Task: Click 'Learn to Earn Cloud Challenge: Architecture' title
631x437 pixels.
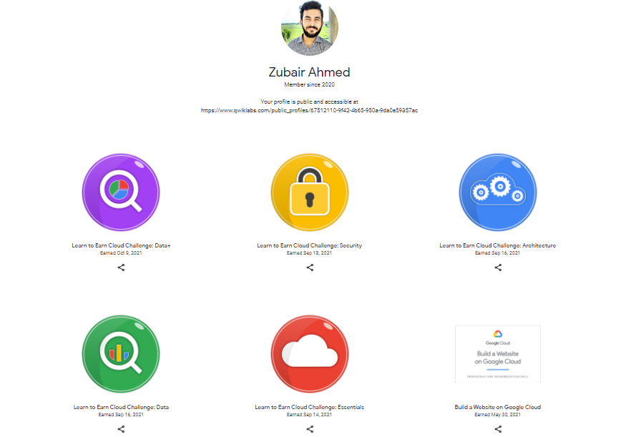Action: 498,245
